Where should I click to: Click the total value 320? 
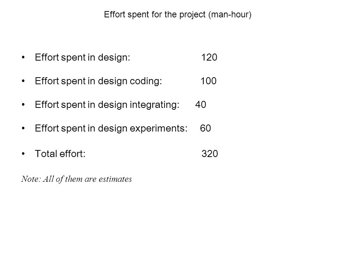click(210, 154)
